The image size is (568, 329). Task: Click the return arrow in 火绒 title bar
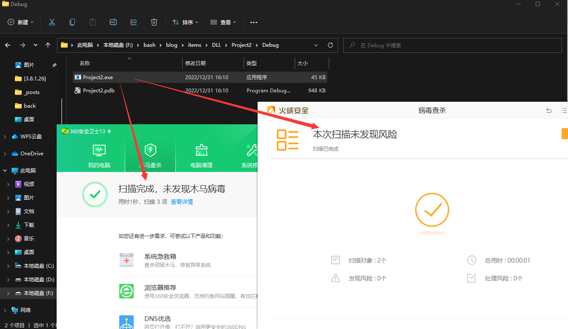point(549,111)
